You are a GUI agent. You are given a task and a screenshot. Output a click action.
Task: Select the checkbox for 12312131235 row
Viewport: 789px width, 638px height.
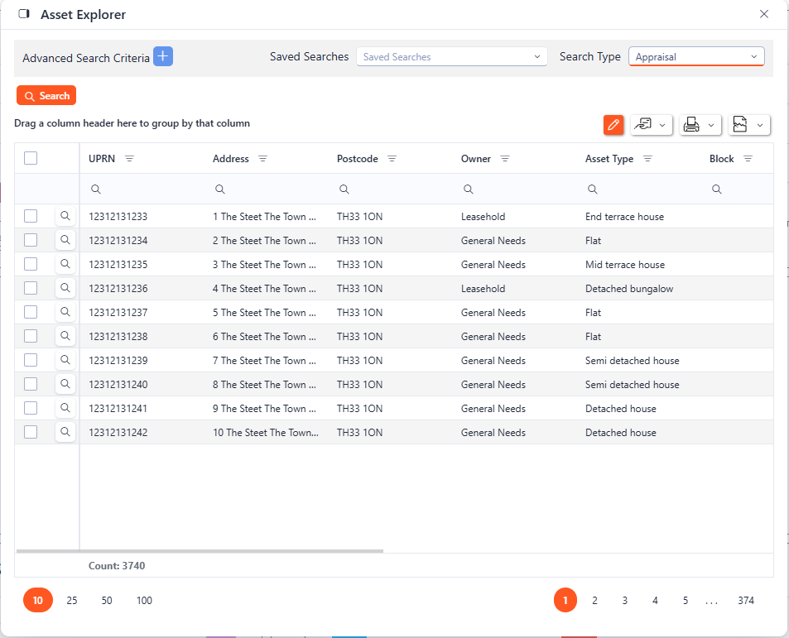tap(31, 264)
